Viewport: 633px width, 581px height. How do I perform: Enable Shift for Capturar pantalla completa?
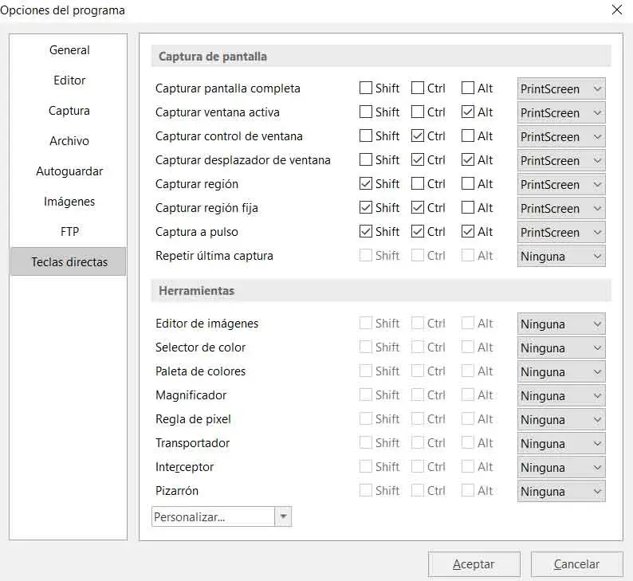[366, 88]
